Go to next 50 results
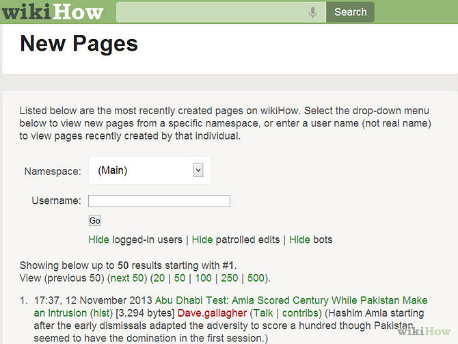The image size is (458, 344). click(x=127, y=278)
